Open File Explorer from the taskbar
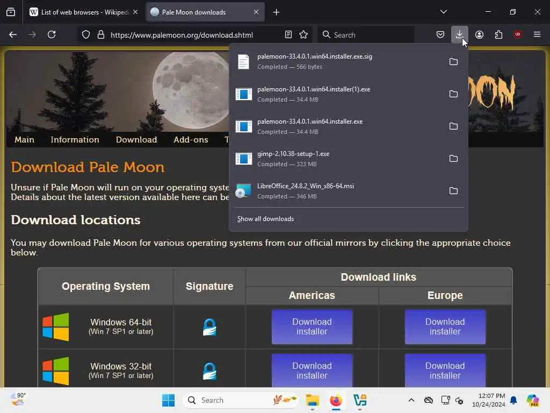Screen dimensions: 550x413 pos(312,400)
